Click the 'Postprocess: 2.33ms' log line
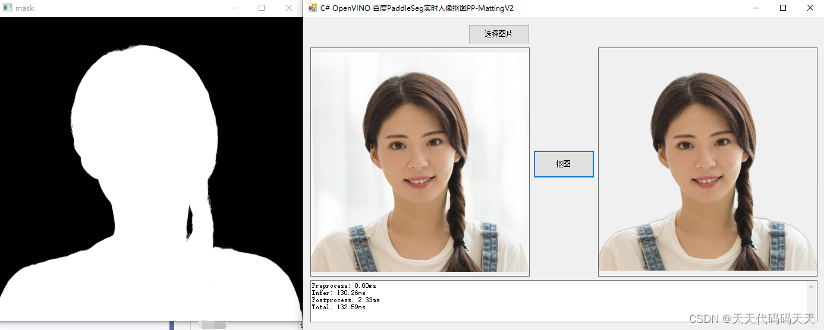 [x=346, y=300]
